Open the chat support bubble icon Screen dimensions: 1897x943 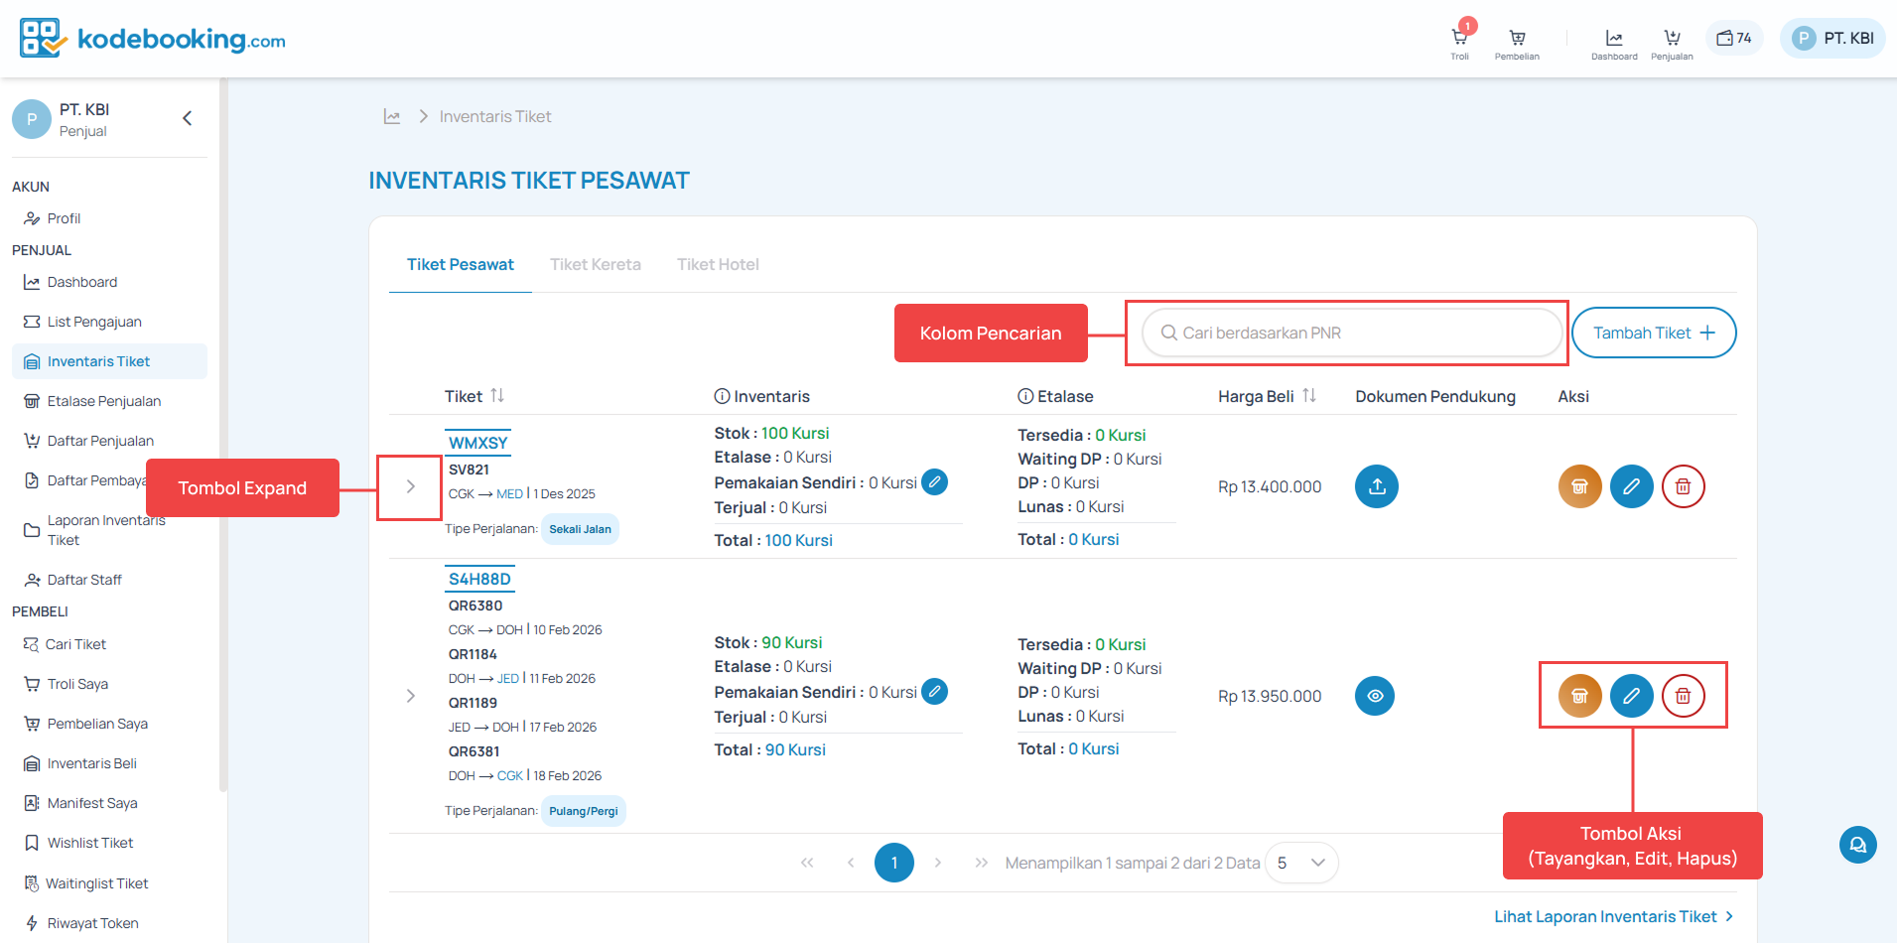(1857, 845)
